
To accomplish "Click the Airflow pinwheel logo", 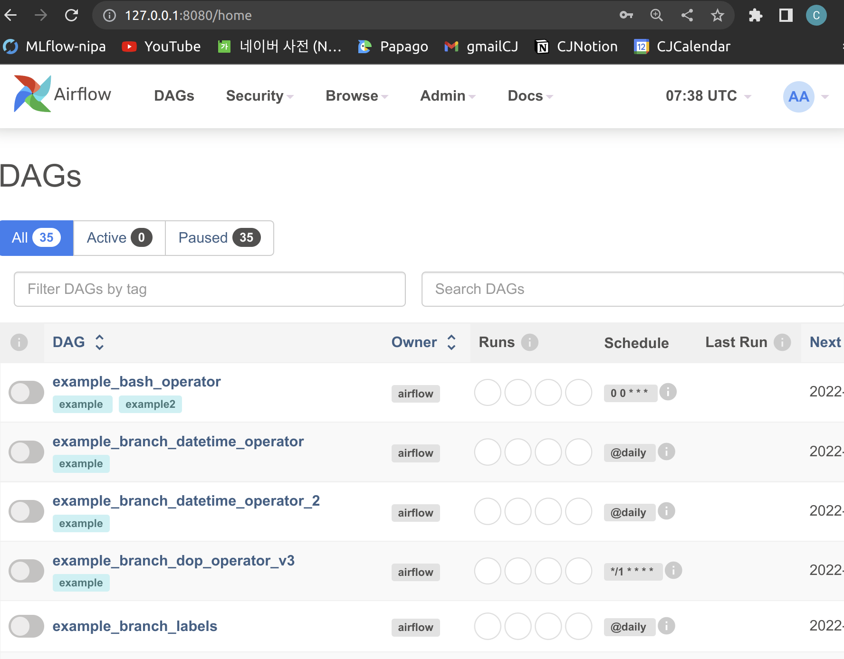I will pos(32,94).
